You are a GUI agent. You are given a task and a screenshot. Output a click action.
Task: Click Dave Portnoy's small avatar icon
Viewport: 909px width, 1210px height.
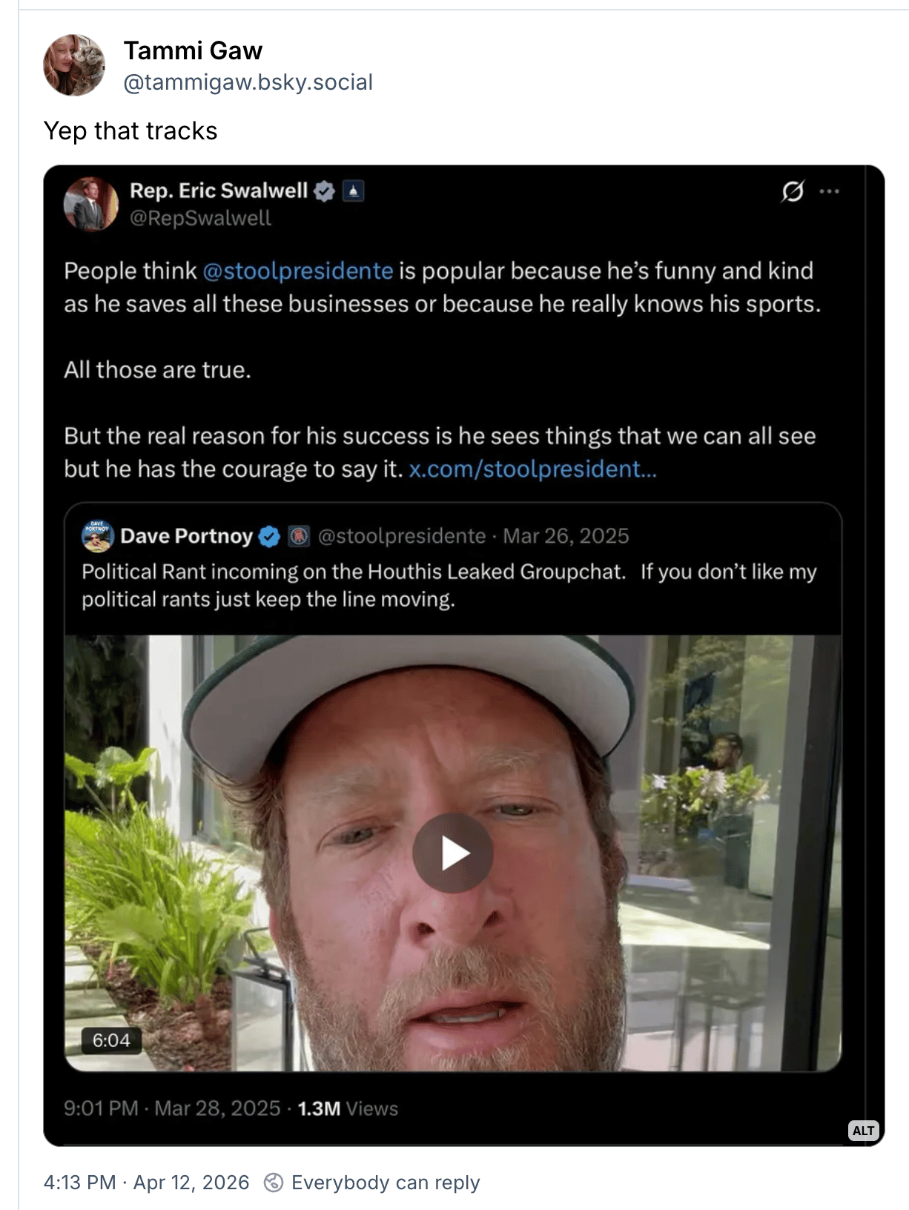pos(97,536)
